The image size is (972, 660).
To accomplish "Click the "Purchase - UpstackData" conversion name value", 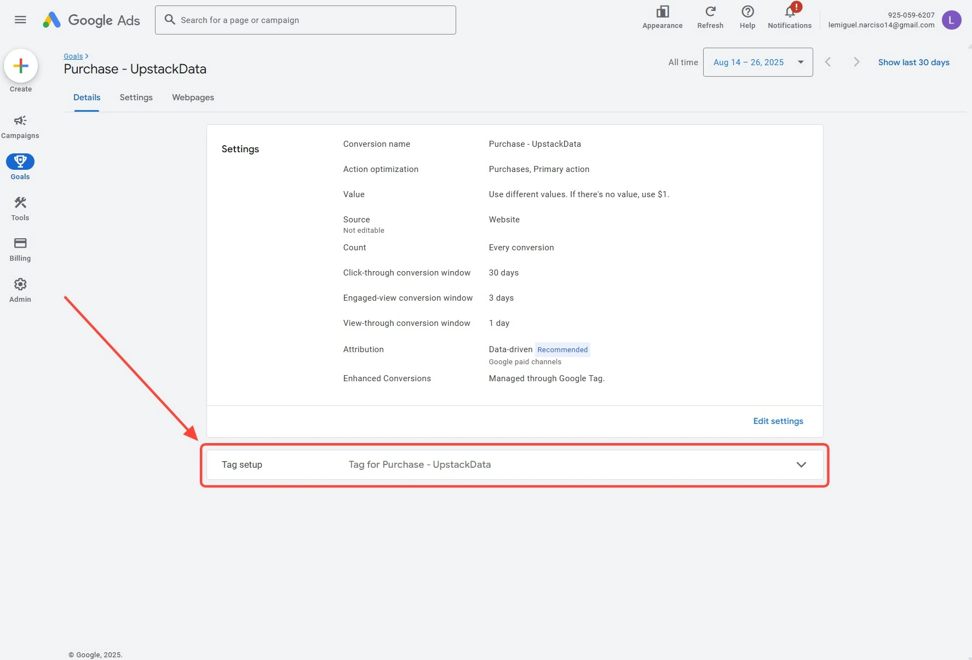I will tap(535, 144).
